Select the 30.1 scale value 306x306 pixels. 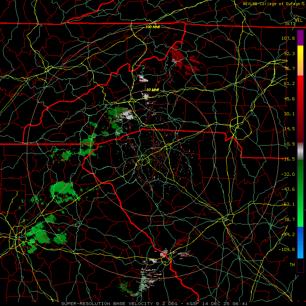pyautogui.click(x=289, y=114)
